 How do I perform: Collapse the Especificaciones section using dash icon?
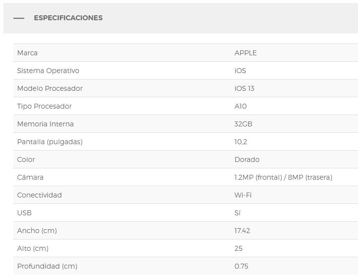click(19, 18)
